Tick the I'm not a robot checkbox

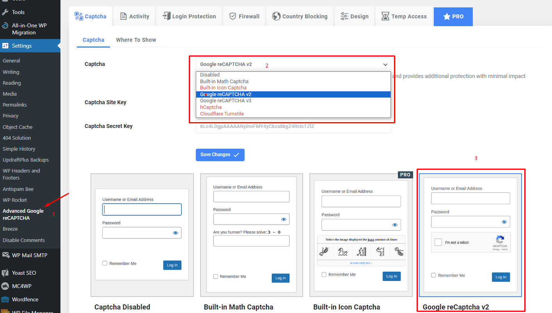(x=438, y=242)
